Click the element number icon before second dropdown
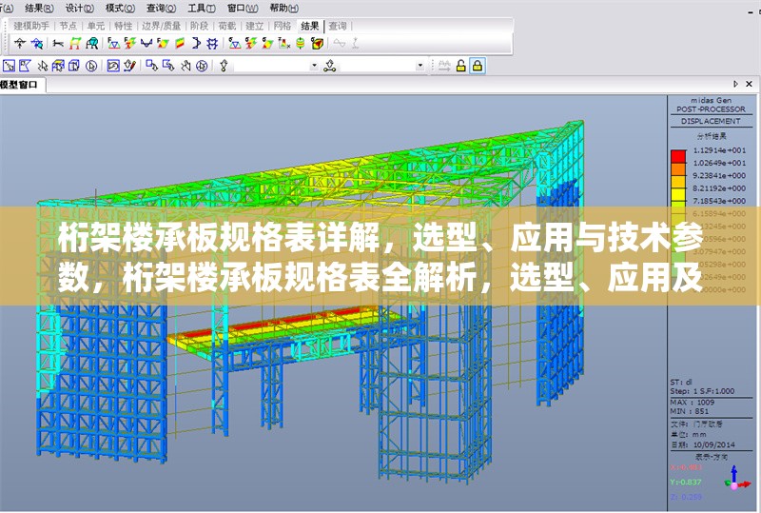This screenshot has width=761, height=513. (330, 66)
